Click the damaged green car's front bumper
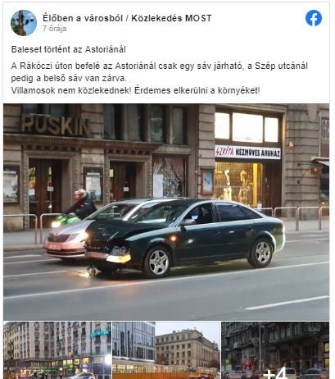Screen dimensions: 335x379 108,258
